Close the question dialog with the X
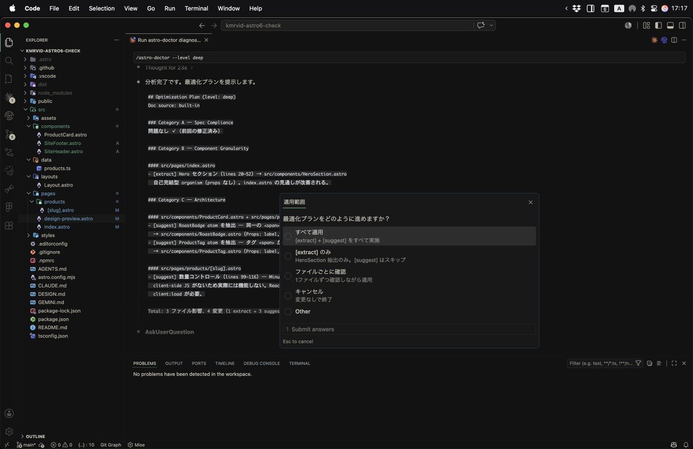The height and width of the screenshot is (449, 693). [x=531, y=202]
